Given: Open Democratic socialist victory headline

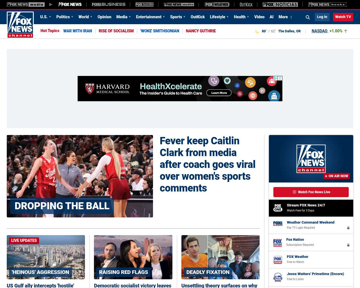Looking at the screenshot, I should point(132,285).
